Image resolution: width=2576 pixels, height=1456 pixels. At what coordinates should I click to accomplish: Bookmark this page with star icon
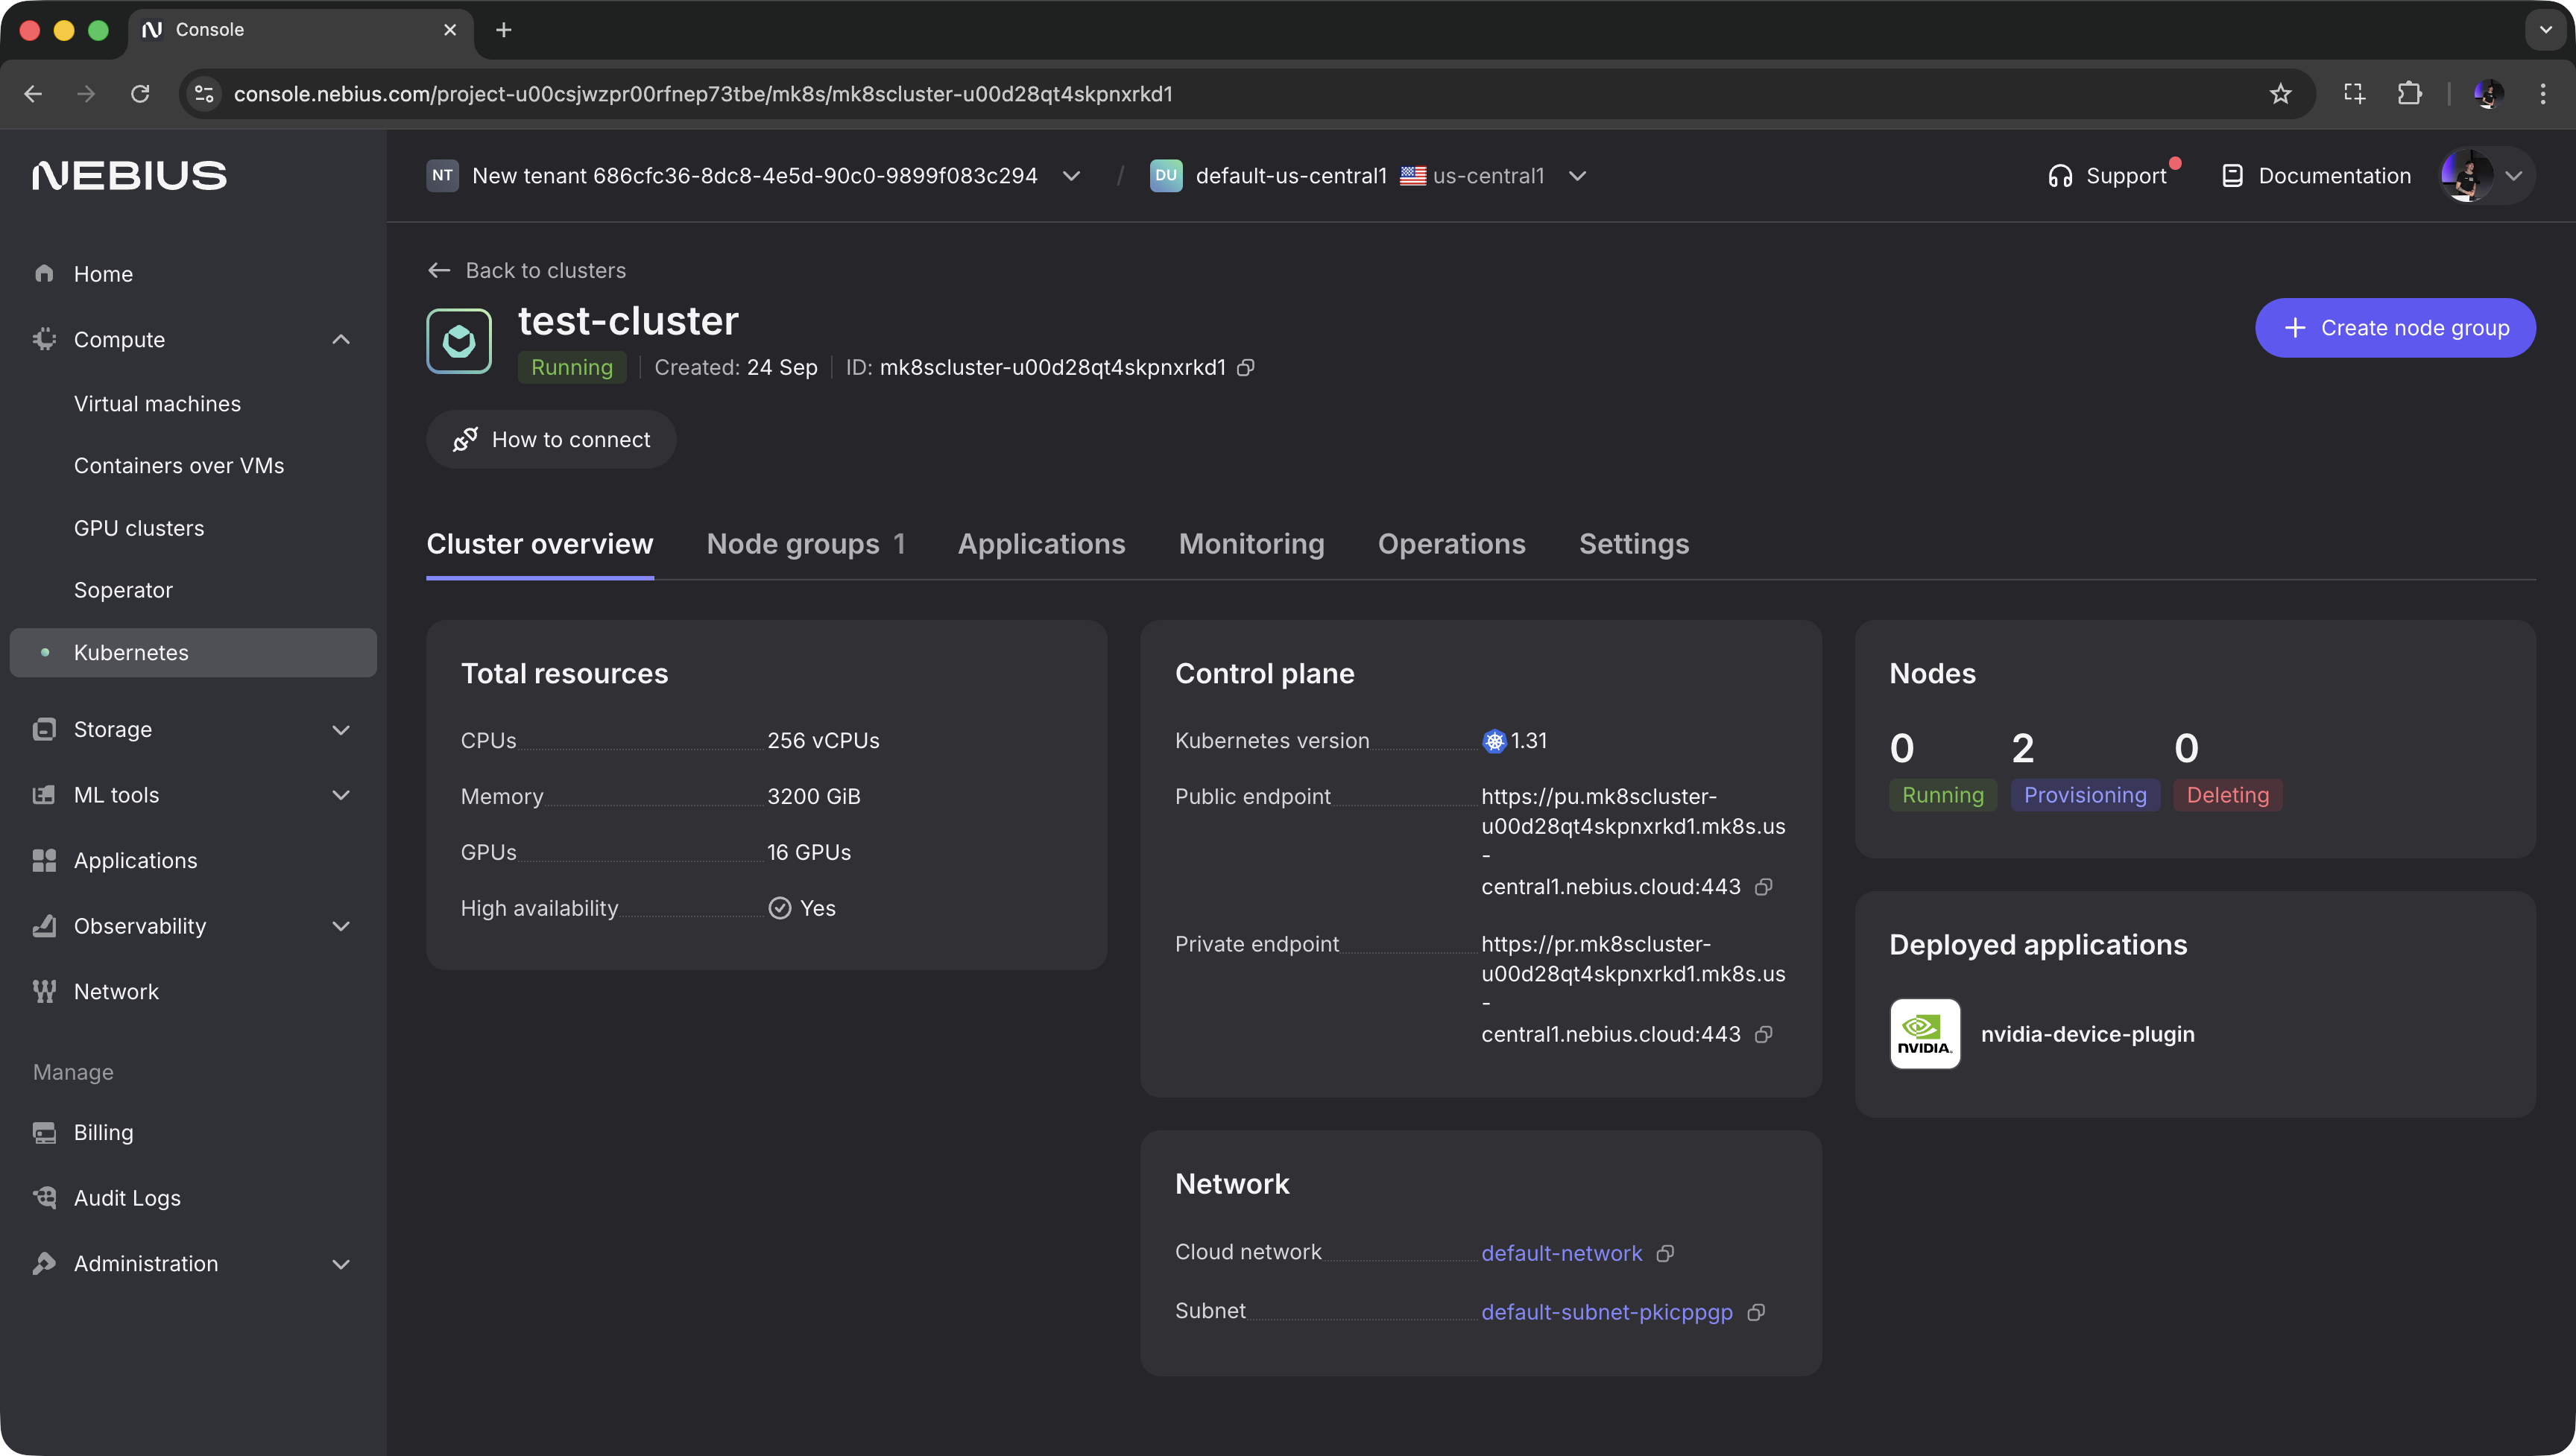(2280, 94)
